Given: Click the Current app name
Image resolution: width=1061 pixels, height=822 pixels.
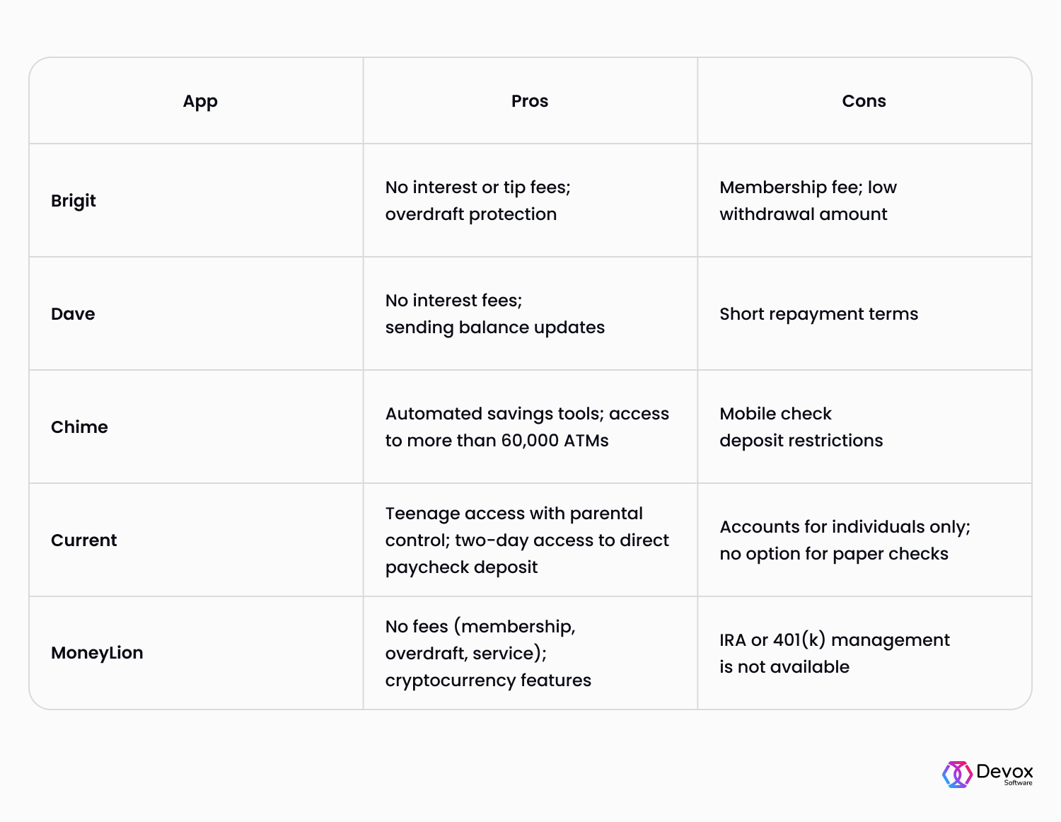Looking at the screenshot, I should click(x=84, y=540).
